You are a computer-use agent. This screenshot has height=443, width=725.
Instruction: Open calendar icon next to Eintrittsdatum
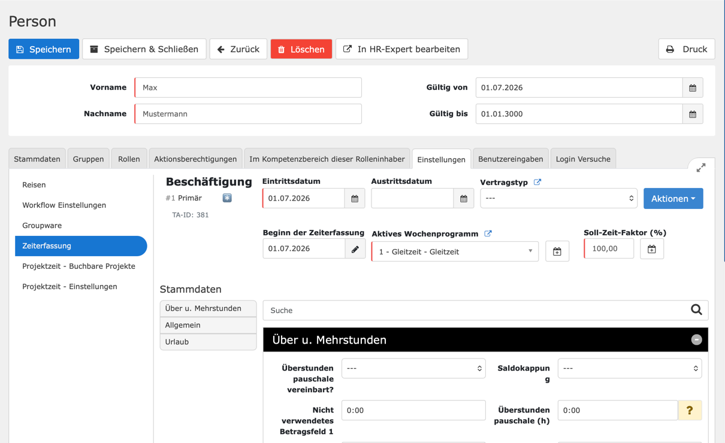point(355,198)
